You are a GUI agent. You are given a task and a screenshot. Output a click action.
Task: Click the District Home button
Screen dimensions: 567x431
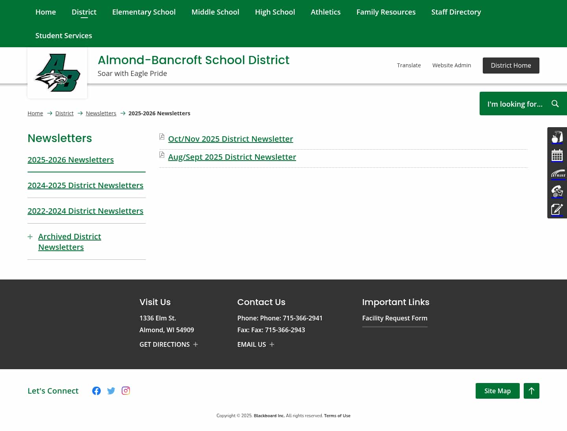pos(511,65)
